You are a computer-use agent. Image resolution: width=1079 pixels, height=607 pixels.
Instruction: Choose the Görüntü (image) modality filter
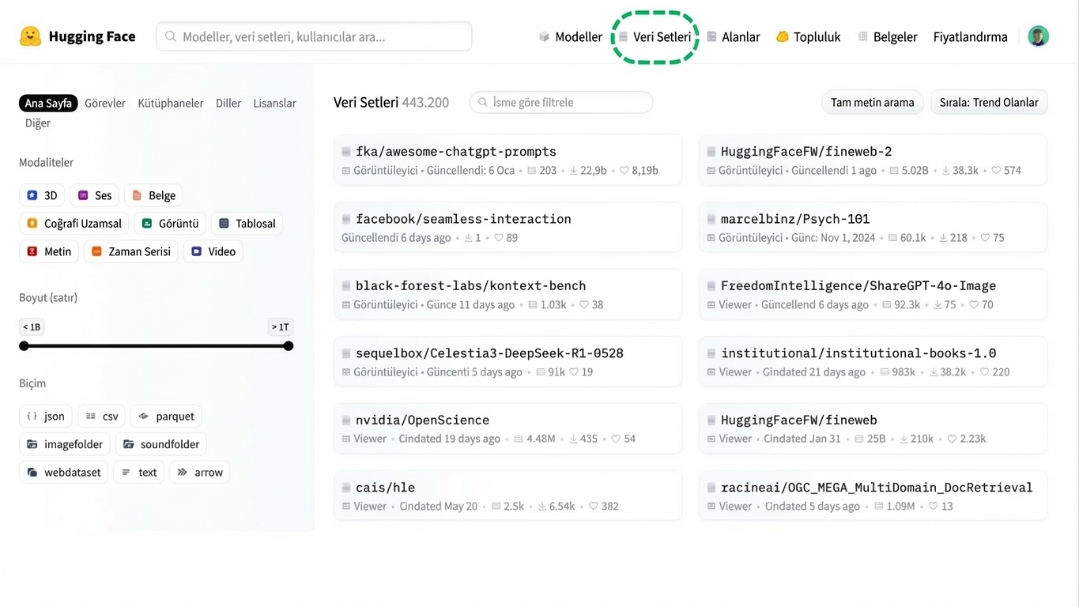click(169, 223)
